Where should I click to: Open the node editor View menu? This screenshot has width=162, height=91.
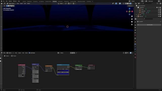[16, 53]
